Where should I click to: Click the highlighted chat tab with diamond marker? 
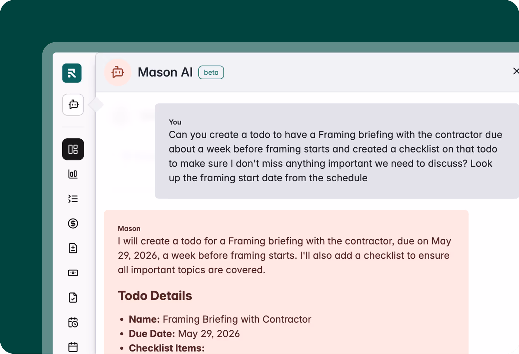coord(73,105)
